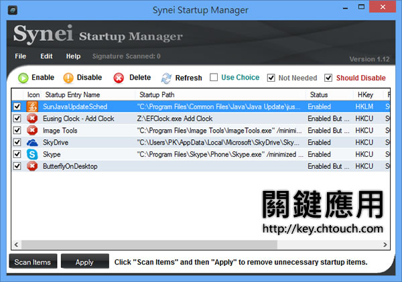Open the Help menu
402x282 pixels.
tap(73, 56)
